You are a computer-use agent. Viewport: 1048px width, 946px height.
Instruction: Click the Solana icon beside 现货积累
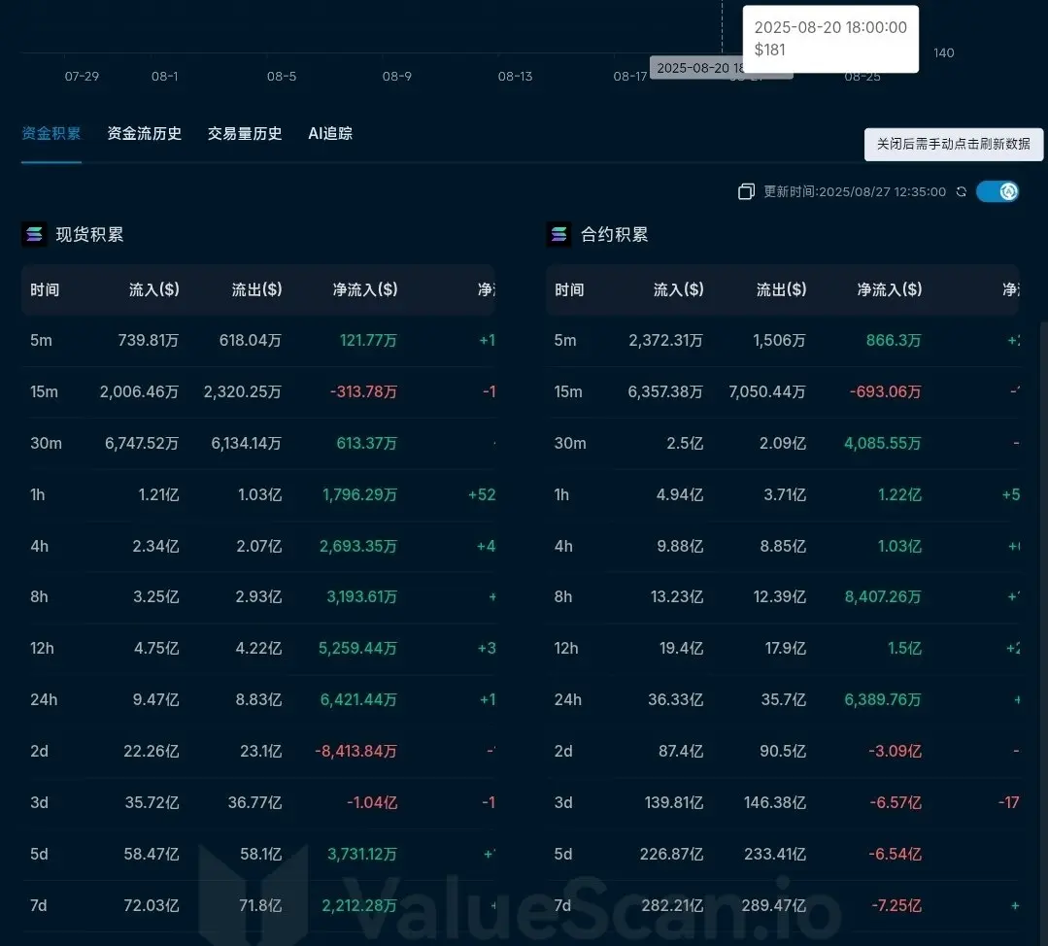point(34,235)
